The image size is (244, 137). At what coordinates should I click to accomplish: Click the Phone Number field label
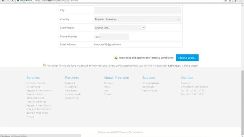[x=69, y=37]
